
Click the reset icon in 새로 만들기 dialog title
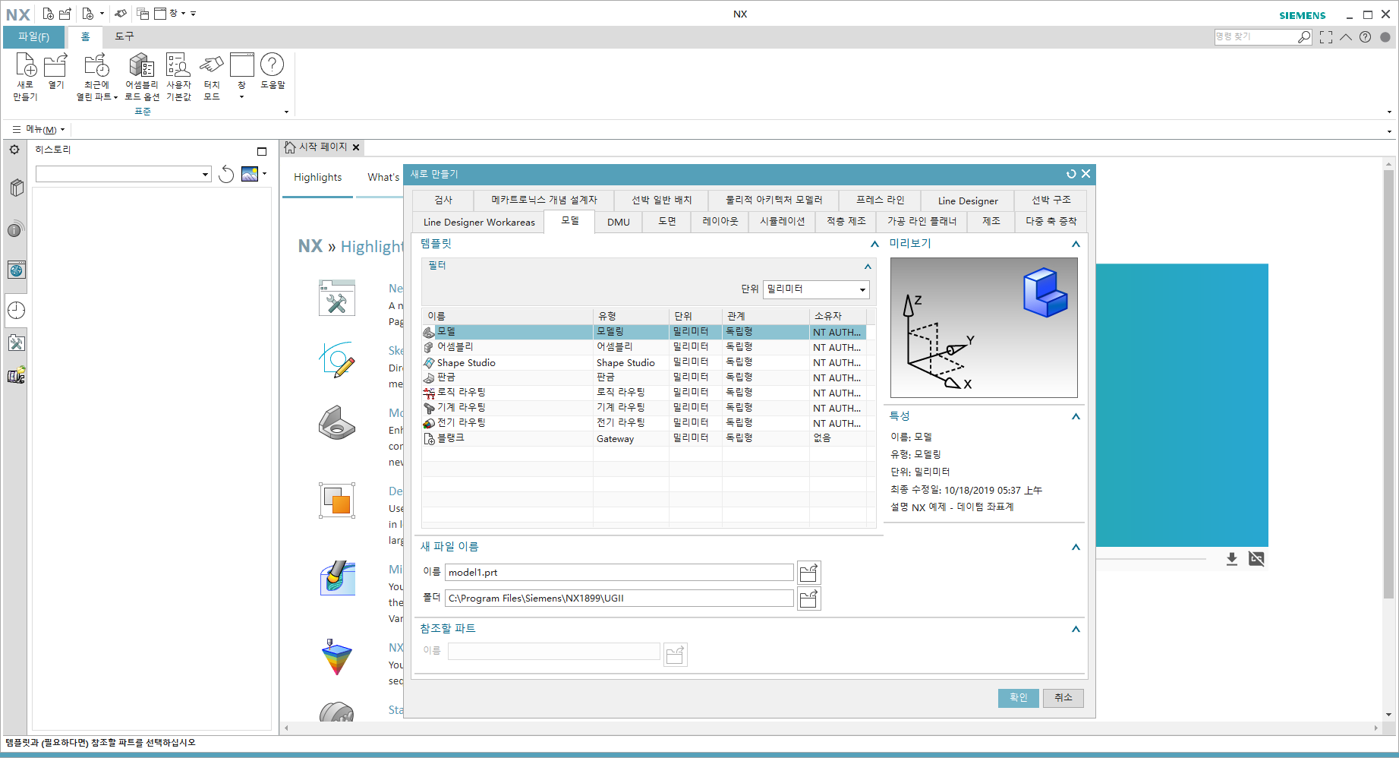click(x=1071, y=174)
